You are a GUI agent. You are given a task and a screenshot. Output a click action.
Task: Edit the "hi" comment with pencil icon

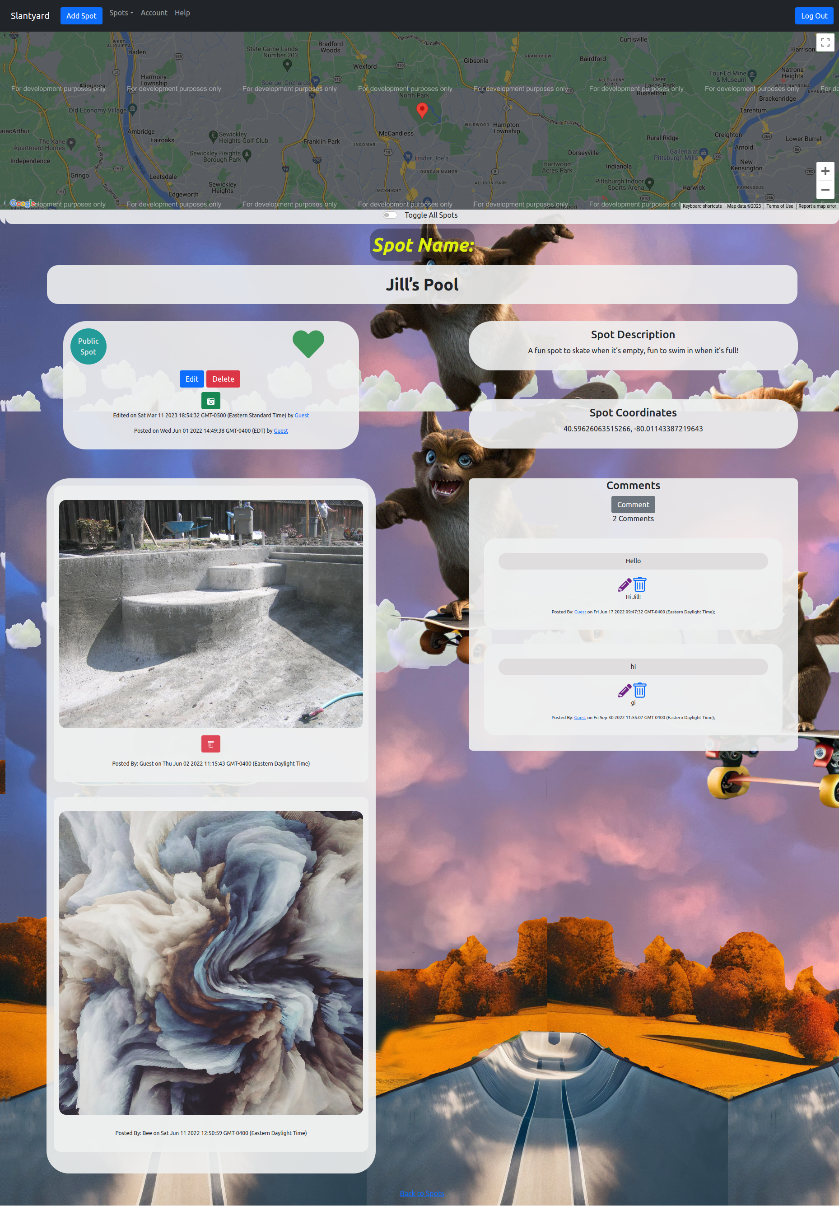[624, 690]
